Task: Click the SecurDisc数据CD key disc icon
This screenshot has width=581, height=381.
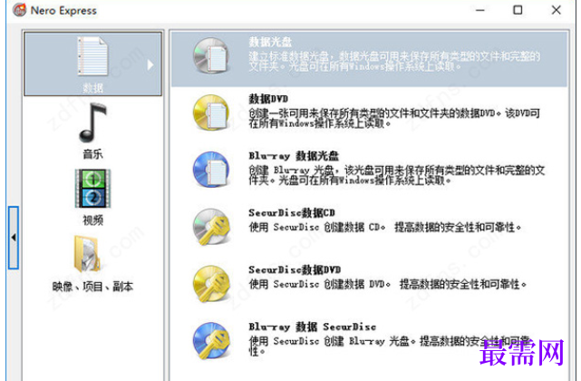Action: pyautogui.click(x=211, y=227)
